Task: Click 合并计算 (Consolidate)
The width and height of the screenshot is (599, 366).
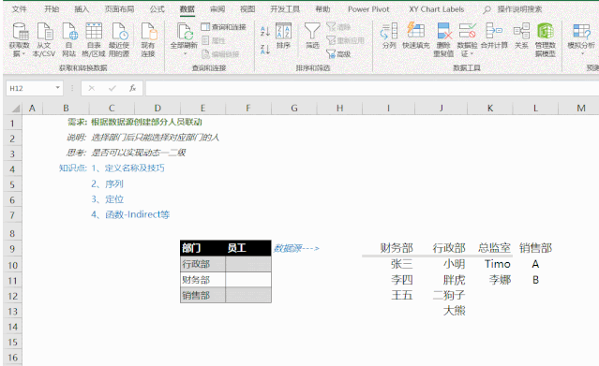Action: click(494, 36)
